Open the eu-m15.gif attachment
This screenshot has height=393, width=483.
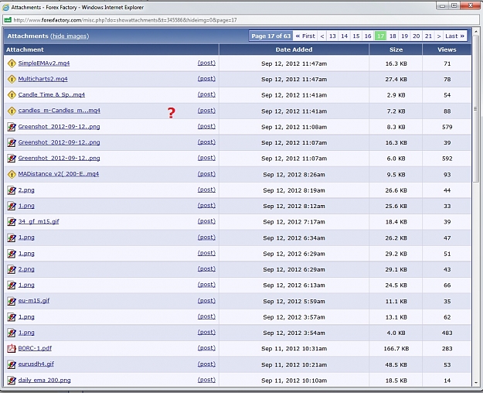click(33, 301)
